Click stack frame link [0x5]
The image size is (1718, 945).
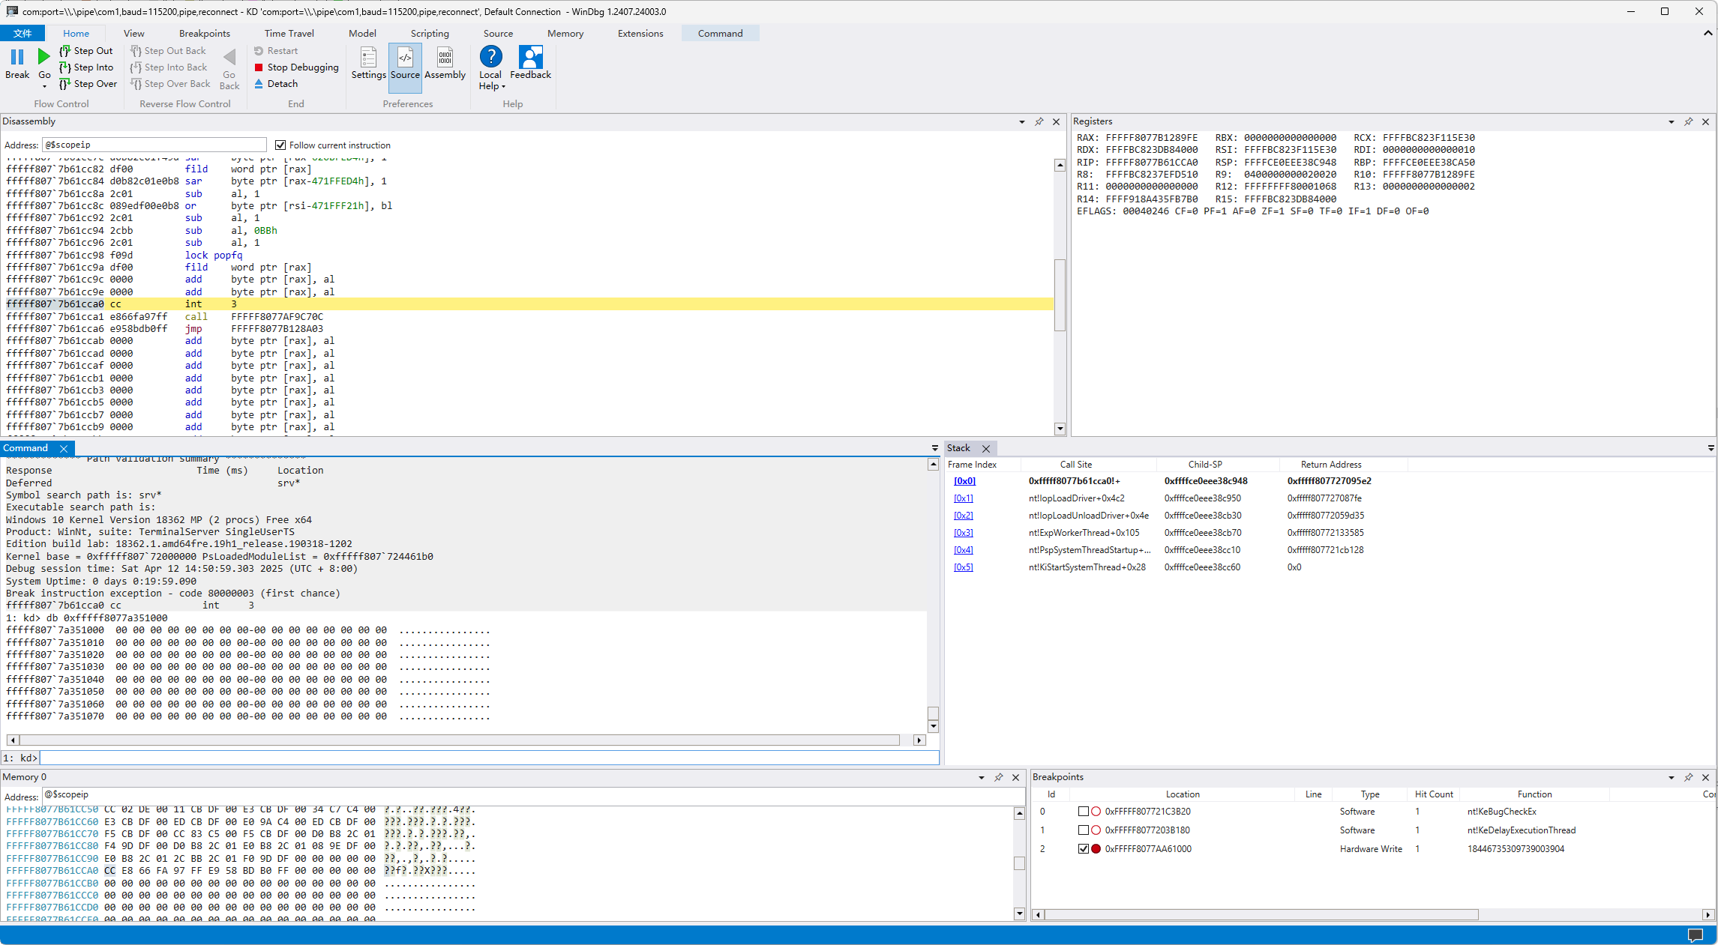963,567
